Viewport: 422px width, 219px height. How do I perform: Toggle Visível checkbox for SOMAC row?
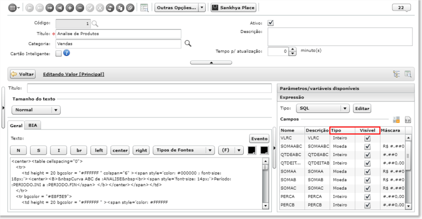click(367, 188)
